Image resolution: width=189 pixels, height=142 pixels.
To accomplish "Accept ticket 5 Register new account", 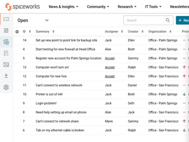I will pos(110,58).
